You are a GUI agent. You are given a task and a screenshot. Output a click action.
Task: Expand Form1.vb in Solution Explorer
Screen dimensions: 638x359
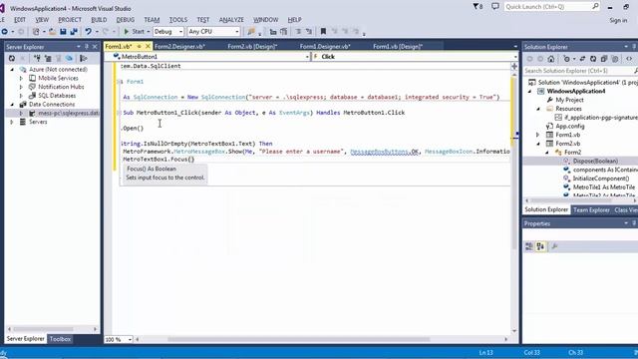pos(538,135)
